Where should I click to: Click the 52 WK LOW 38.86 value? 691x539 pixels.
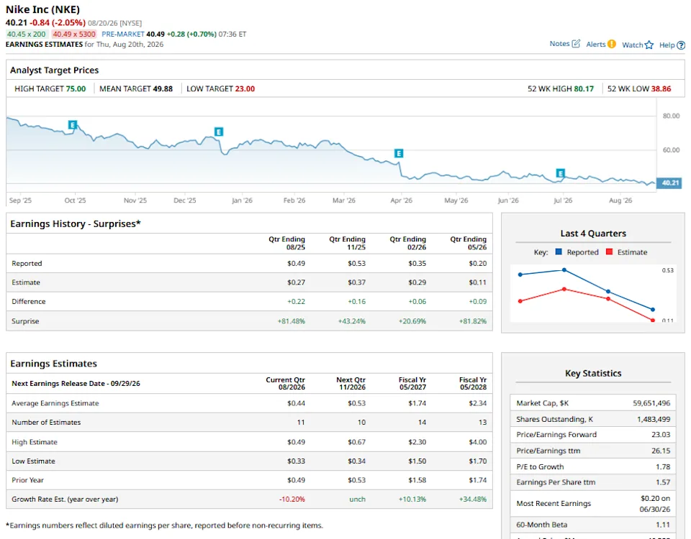661,88
